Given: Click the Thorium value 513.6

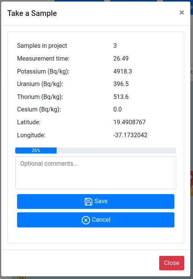Looking at the screenshot, I should coord(121,97).
